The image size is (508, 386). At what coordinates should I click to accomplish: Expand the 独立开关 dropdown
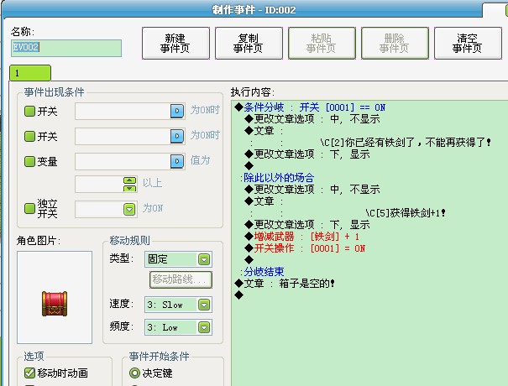tap(129, 210)
